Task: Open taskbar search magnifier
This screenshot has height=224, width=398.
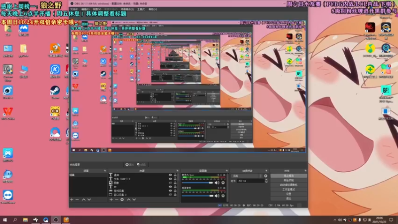Action: click(x=15, y=220)
